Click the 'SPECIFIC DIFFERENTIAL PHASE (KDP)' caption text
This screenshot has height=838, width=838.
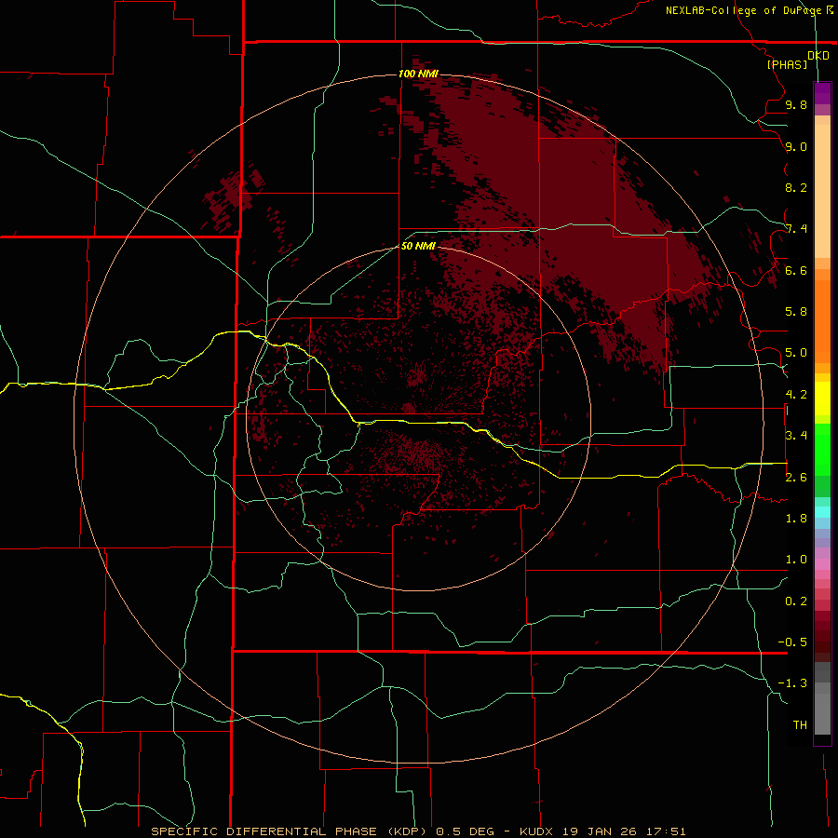[289, 831]
